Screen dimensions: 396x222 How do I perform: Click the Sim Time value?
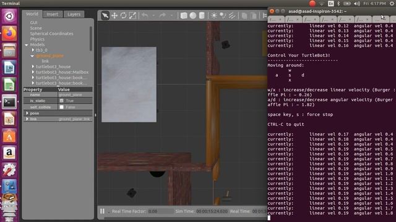coord(212,211)
